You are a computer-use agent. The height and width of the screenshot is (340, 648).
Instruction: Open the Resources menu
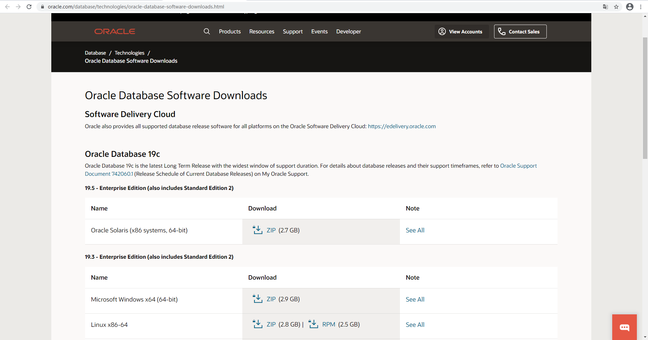point(262,31)
